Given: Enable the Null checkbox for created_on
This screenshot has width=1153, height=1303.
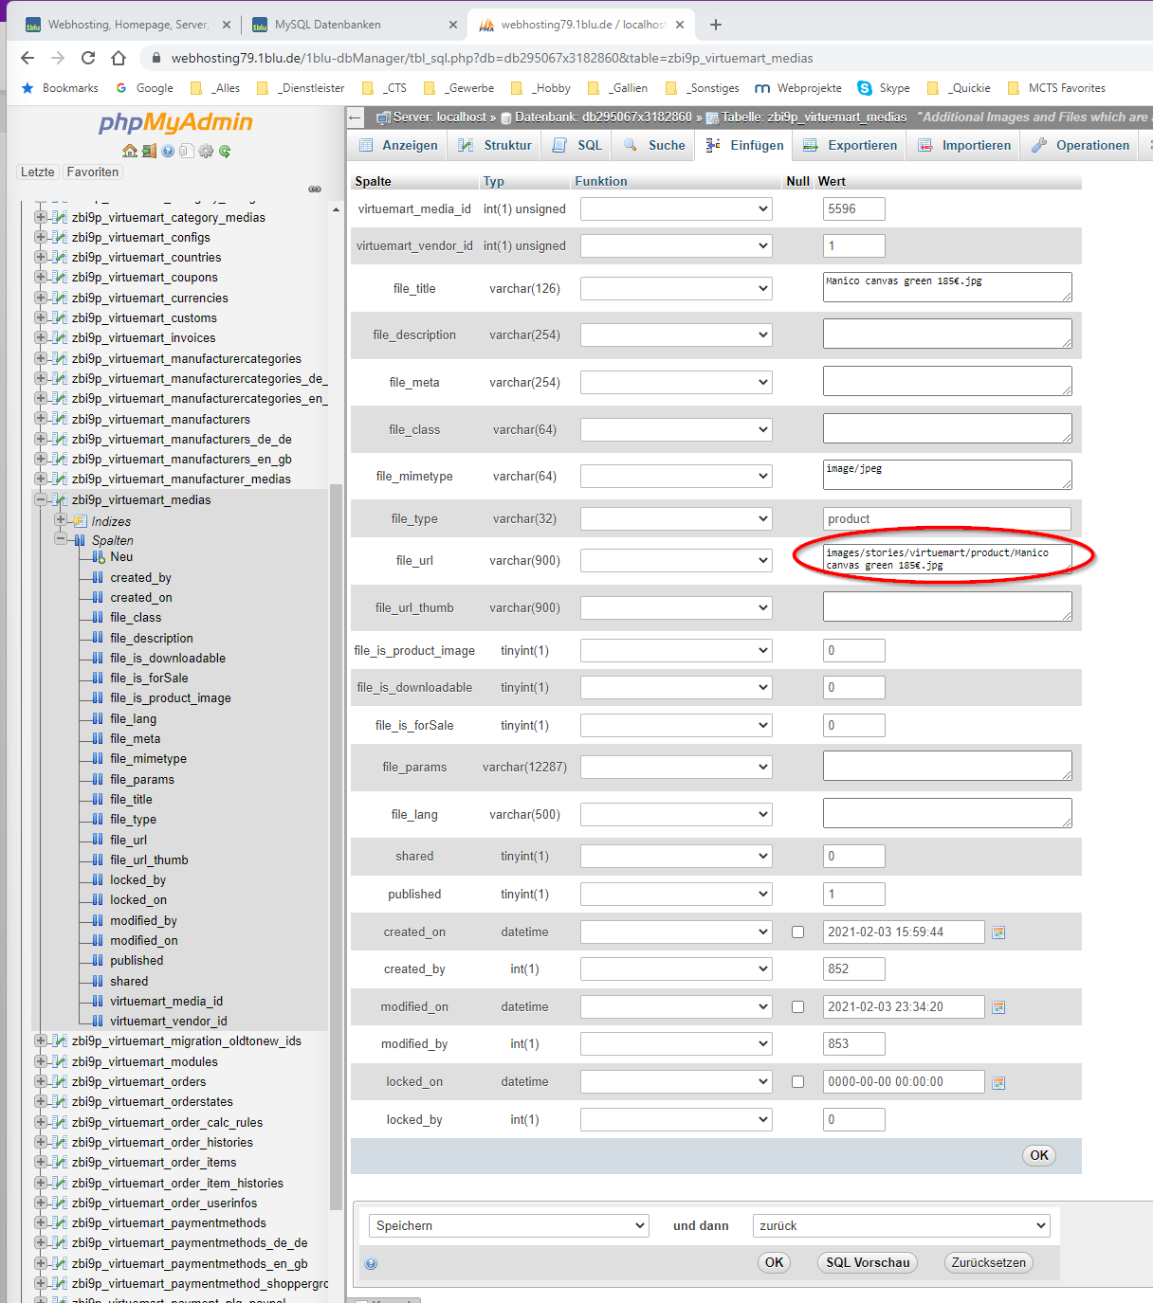Looking at the screenshot, I should click(797, 932).
